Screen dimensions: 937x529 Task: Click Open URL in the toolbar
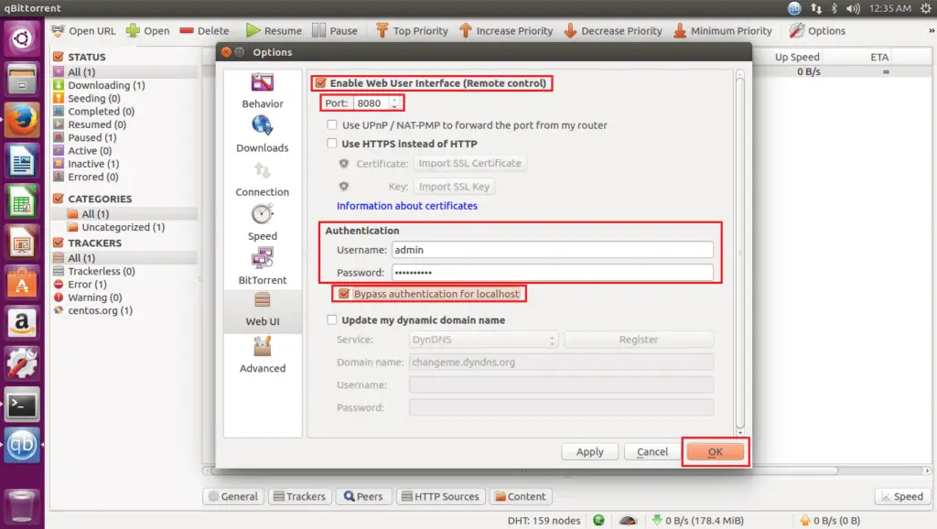click(x=83, y=30)
